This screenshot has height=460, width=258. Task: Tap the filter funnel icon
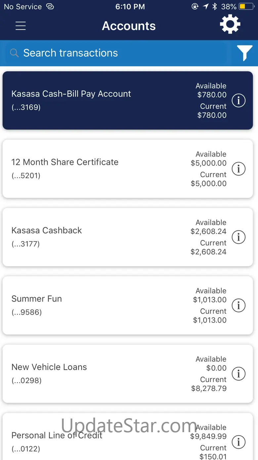click(x=244, y=53)
